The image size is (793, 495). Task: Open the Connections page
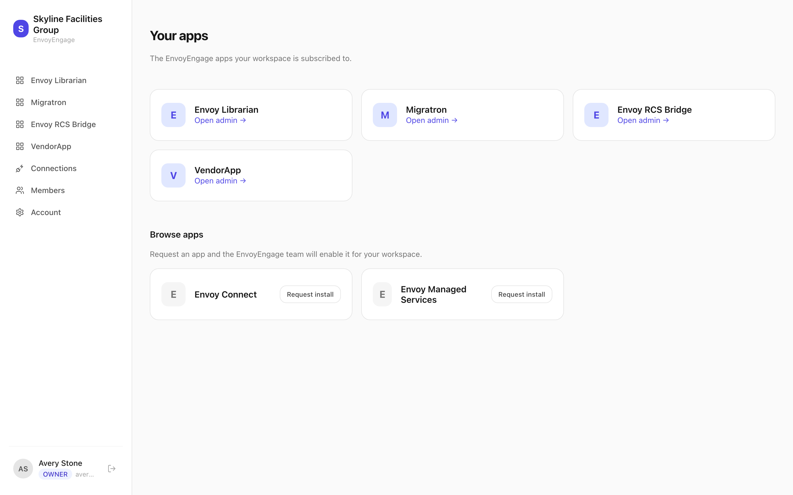pyautogui.click(x=66, y=168)
